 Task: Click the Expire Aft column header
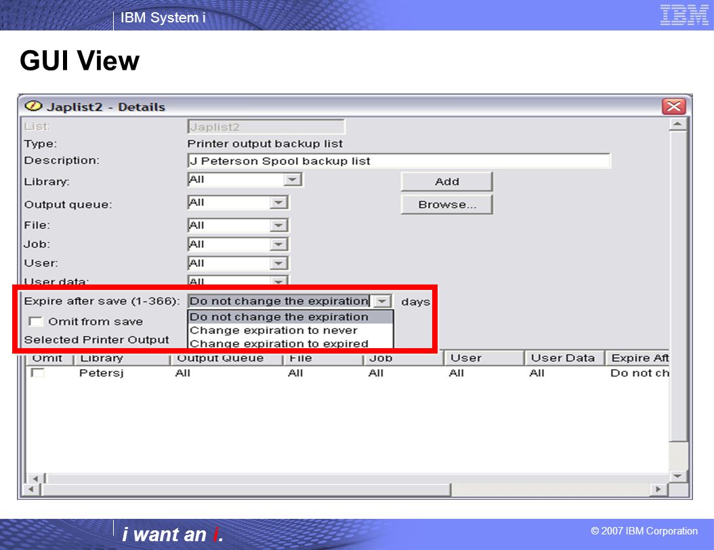(x=637, y=358)
